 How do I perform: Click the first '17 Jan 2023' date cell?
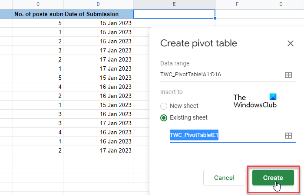(x=98, y=50)
